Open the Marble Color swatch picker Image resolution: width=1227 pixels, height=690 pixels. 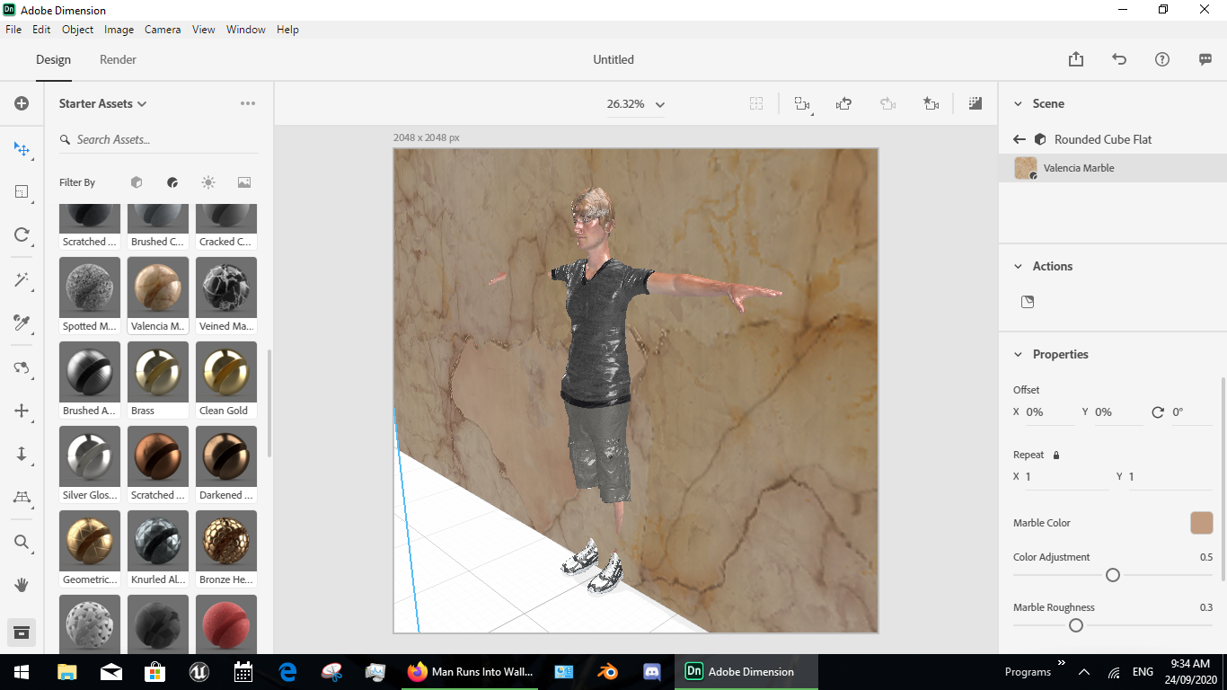(1204, 522)
